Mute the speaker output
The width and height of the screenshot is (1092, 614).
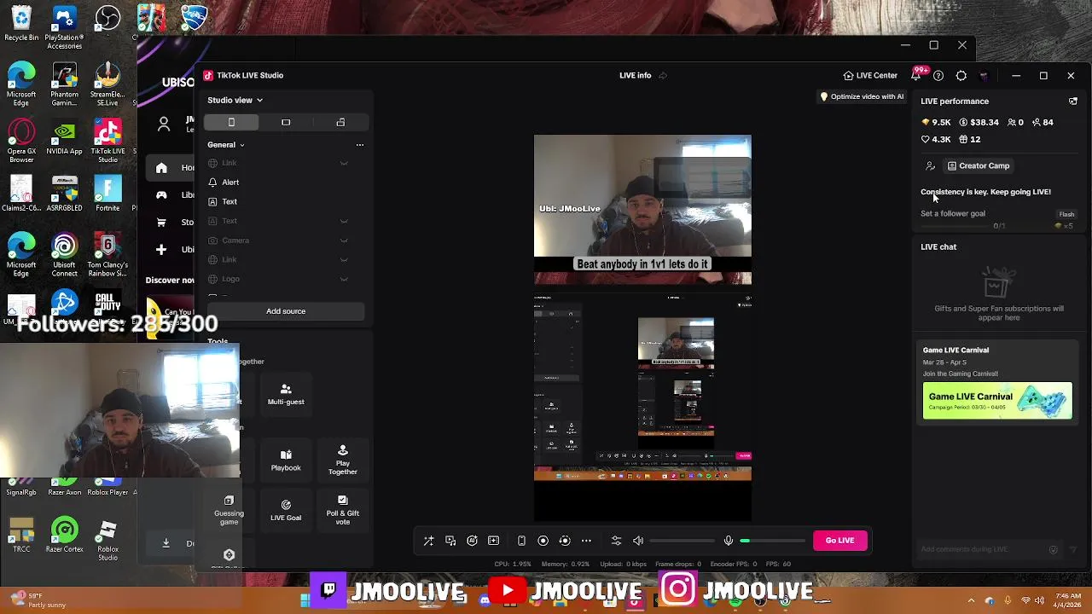coord(638,541)
